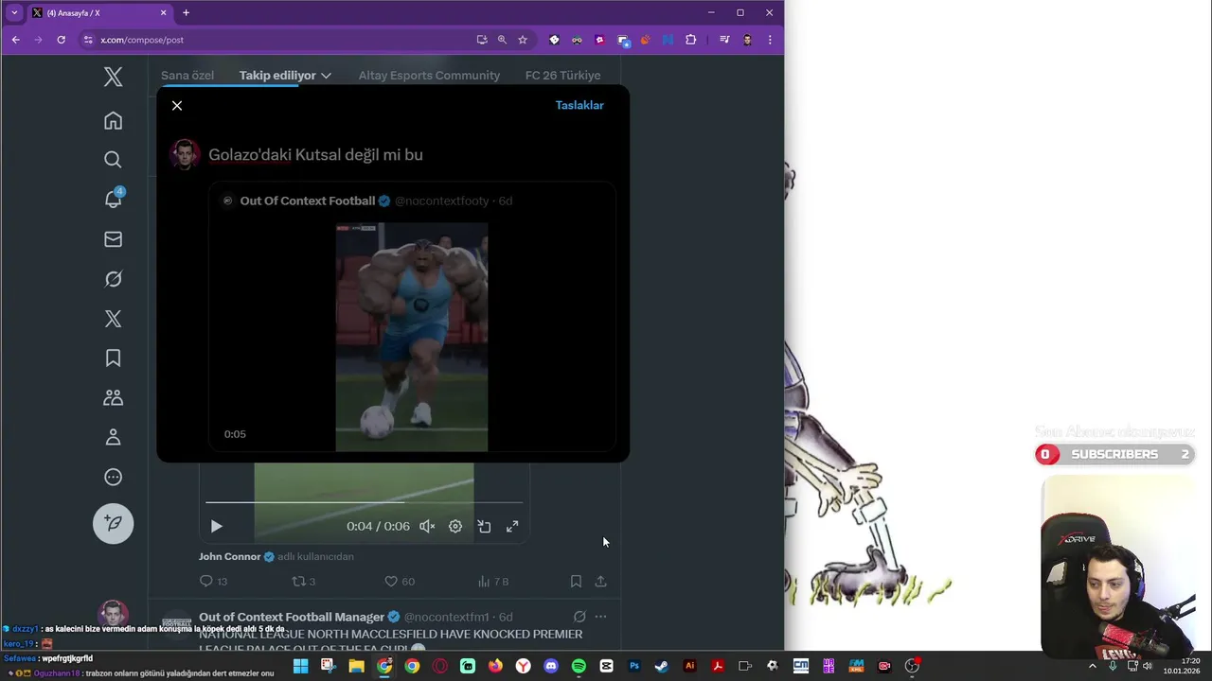Open Chrome extensions puzzle icon
Screen dimensions: 1212x681
pyautogui.click(x=690, y=40)
